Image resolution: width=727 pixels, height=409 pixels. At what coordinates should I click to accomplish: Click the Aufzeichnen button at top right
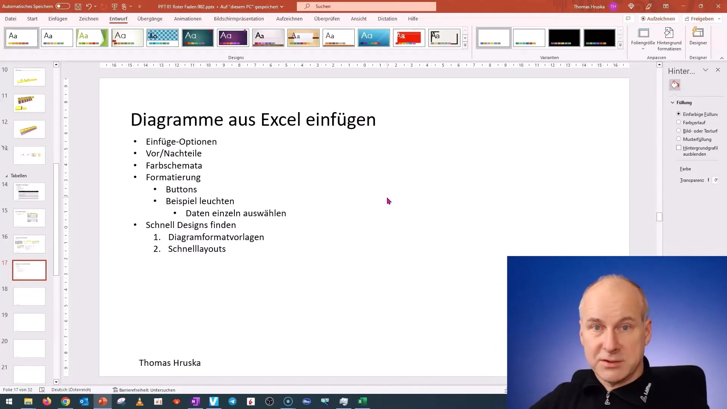click(x=658, y=19)
